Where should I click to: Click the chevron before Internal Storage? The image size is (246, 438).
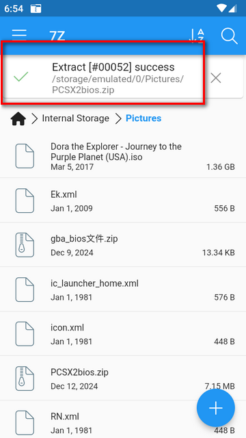pos(35,118)
